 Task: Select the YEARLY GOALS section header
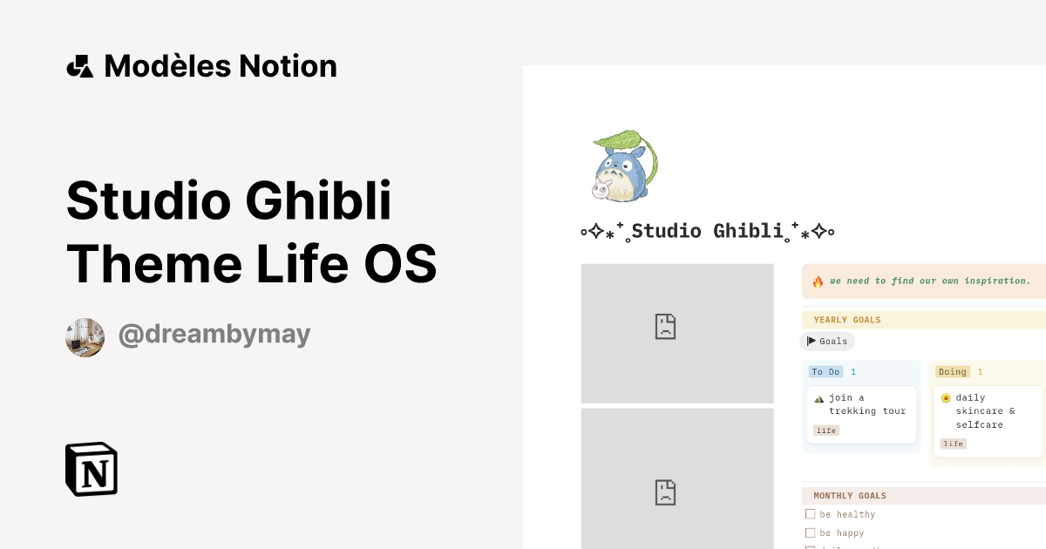(x=846, y=320)
